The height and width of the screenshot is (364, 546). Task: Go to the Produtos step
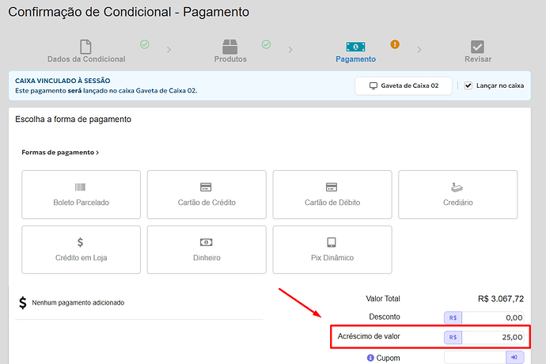coord(230,51)
